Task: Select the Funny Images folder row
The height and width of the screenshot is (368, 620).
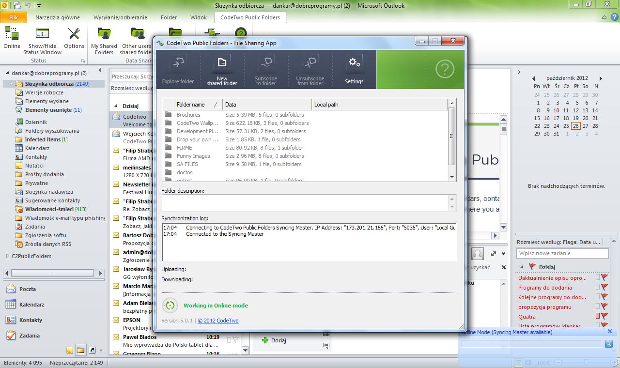Action: [305, 156]
